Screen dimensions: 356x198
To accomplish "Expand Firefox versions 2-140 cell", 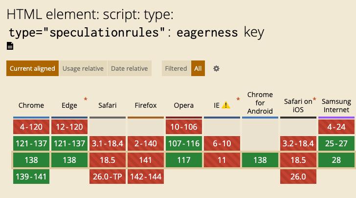I will click(x=146, y=143).
